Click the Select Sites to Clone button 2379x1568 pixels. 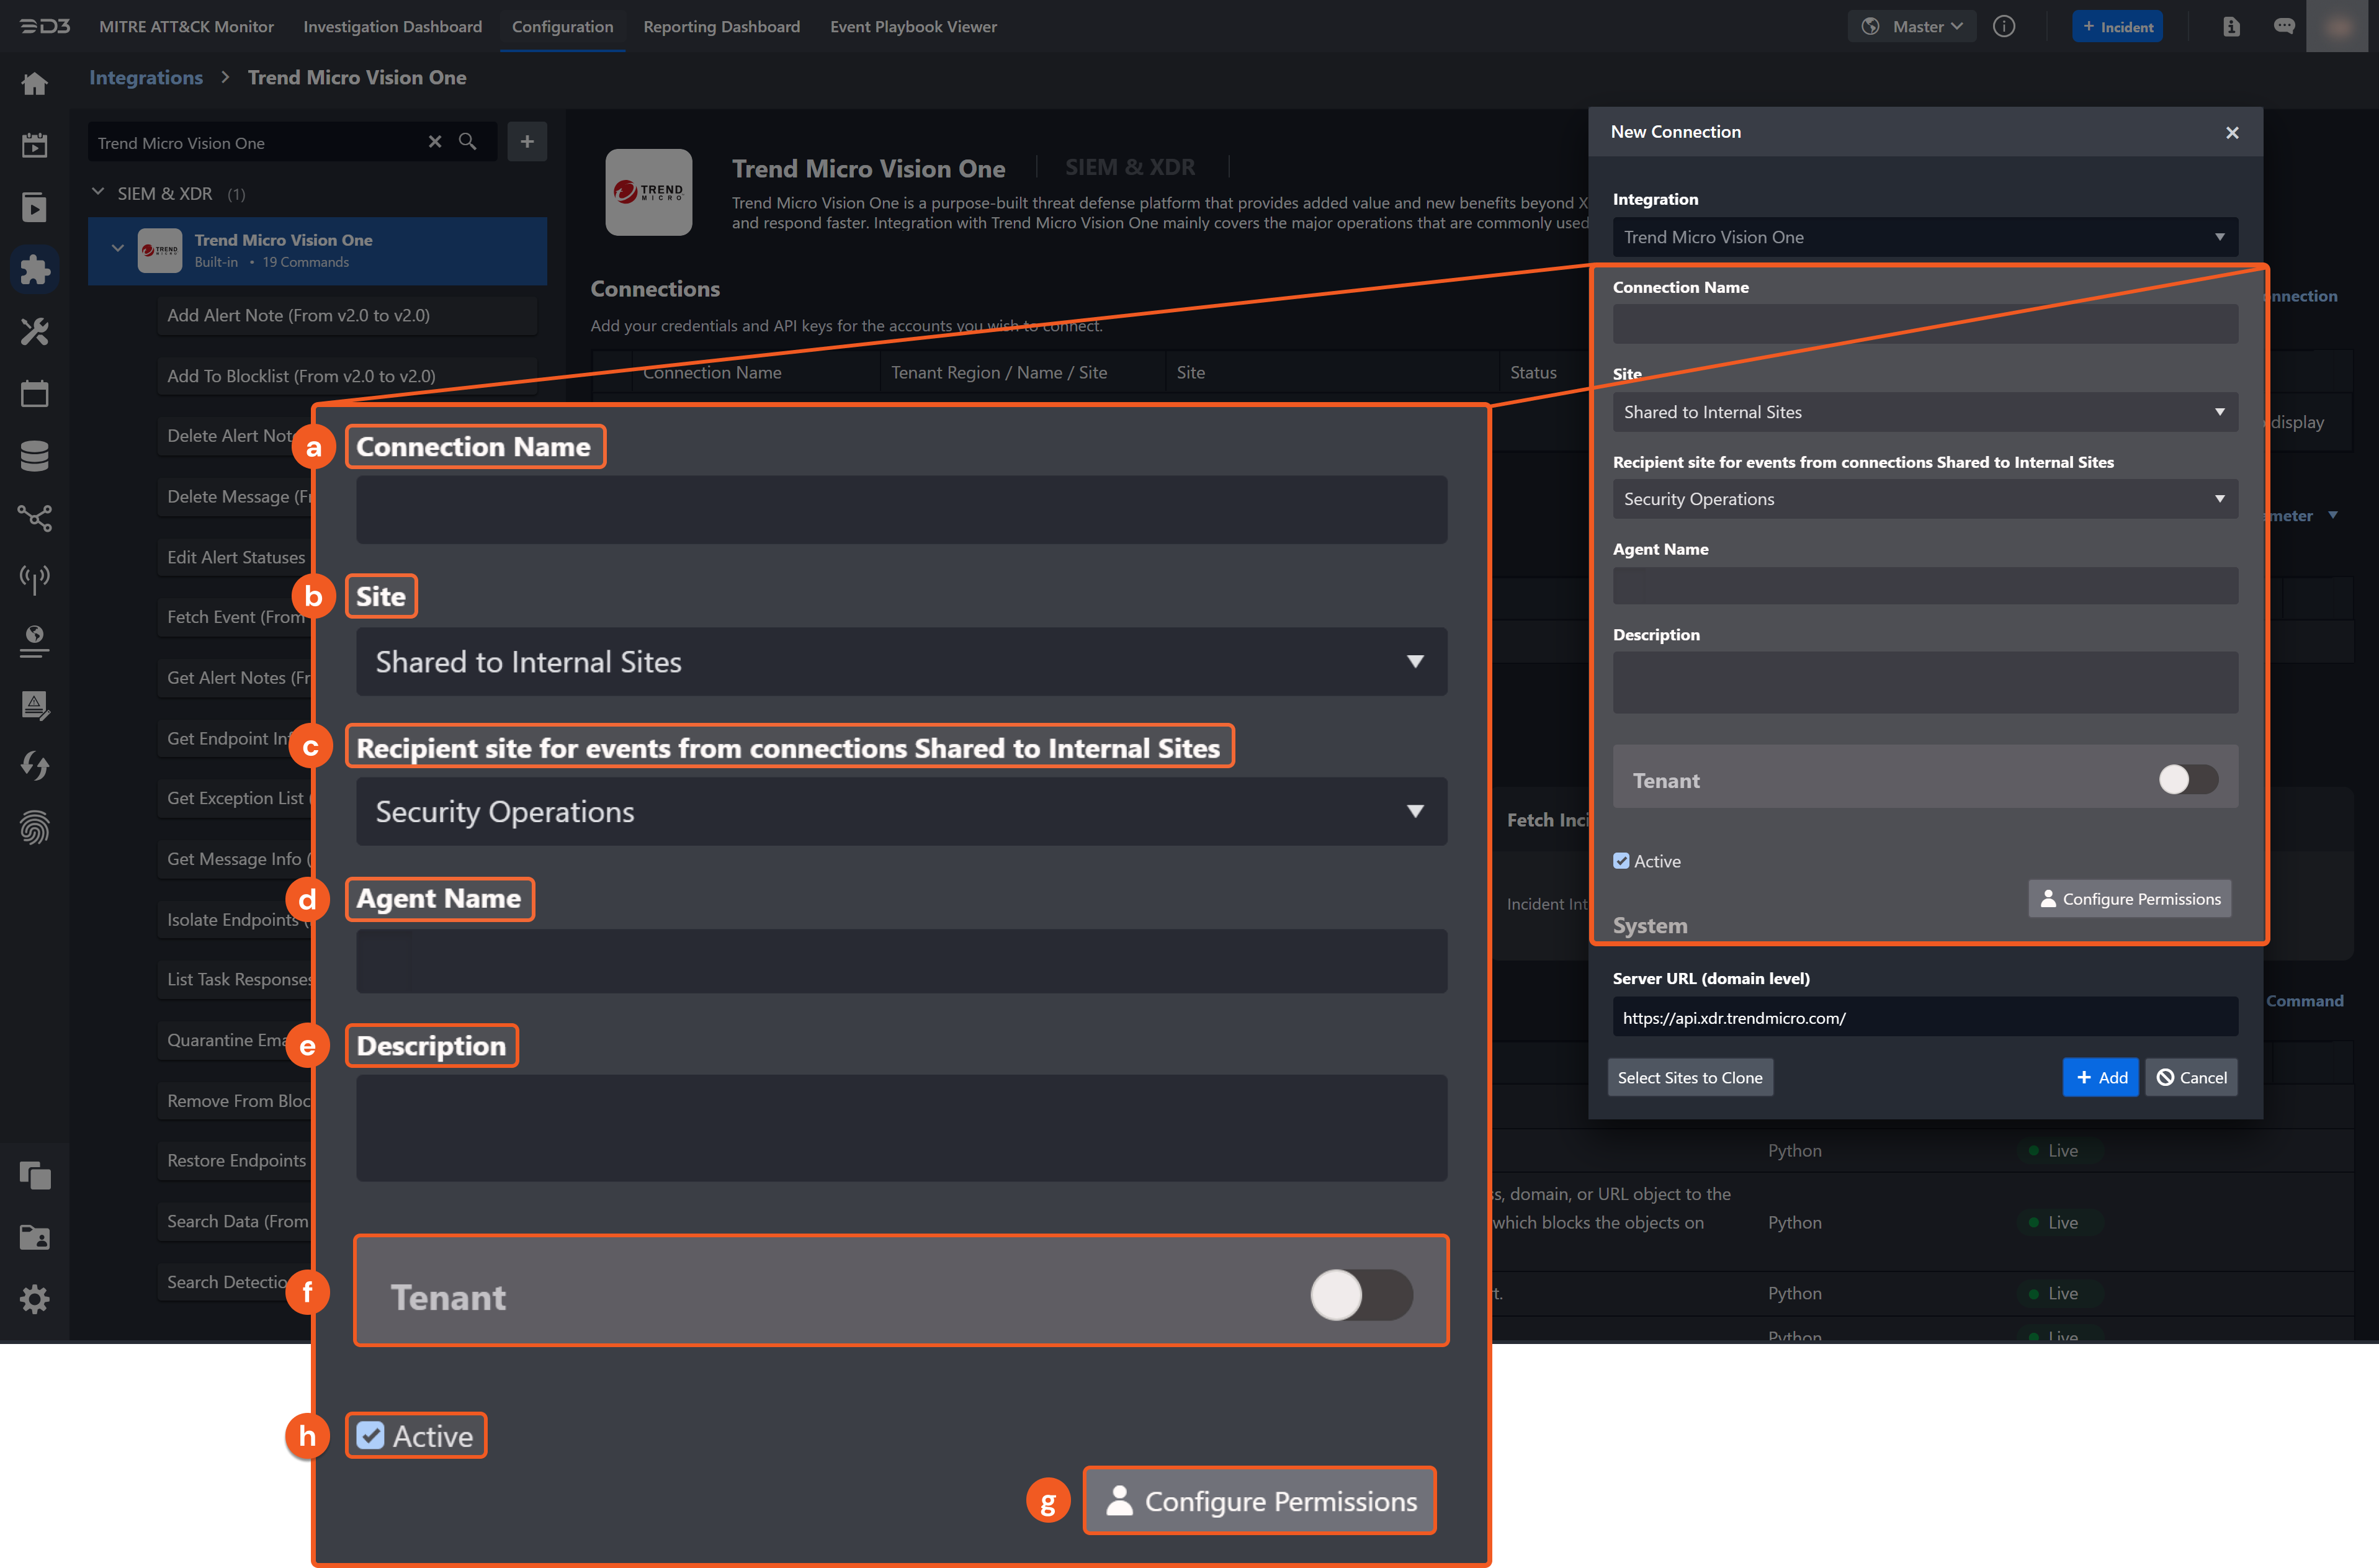(1689, 1077)
